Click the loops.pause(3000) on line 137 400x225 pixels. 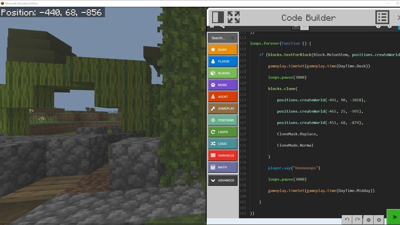(287, 179)
